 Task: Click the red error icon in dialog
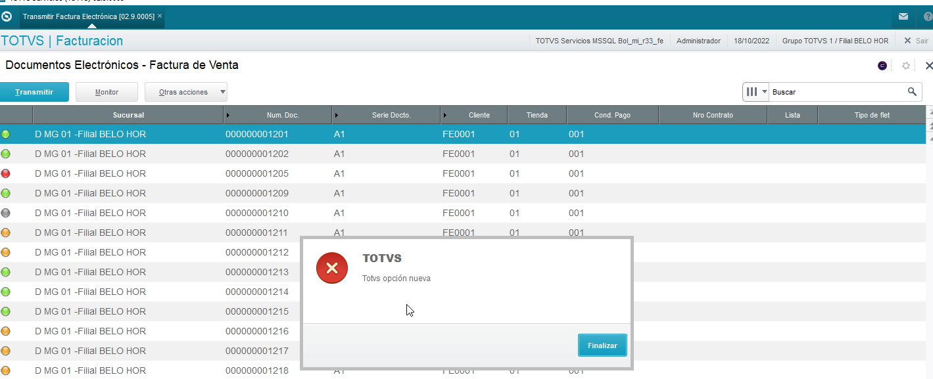332,268
